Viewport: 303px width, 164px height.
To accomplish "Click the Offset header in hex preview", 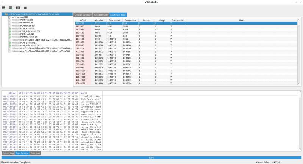I will pos(12,93).
